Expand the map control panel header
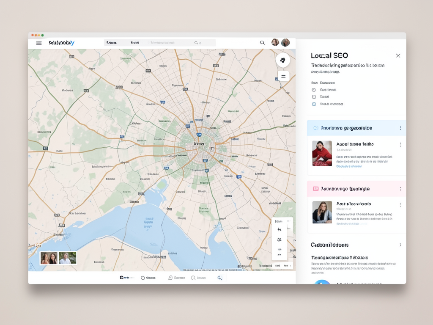433x325 pixels. point(282,221)
